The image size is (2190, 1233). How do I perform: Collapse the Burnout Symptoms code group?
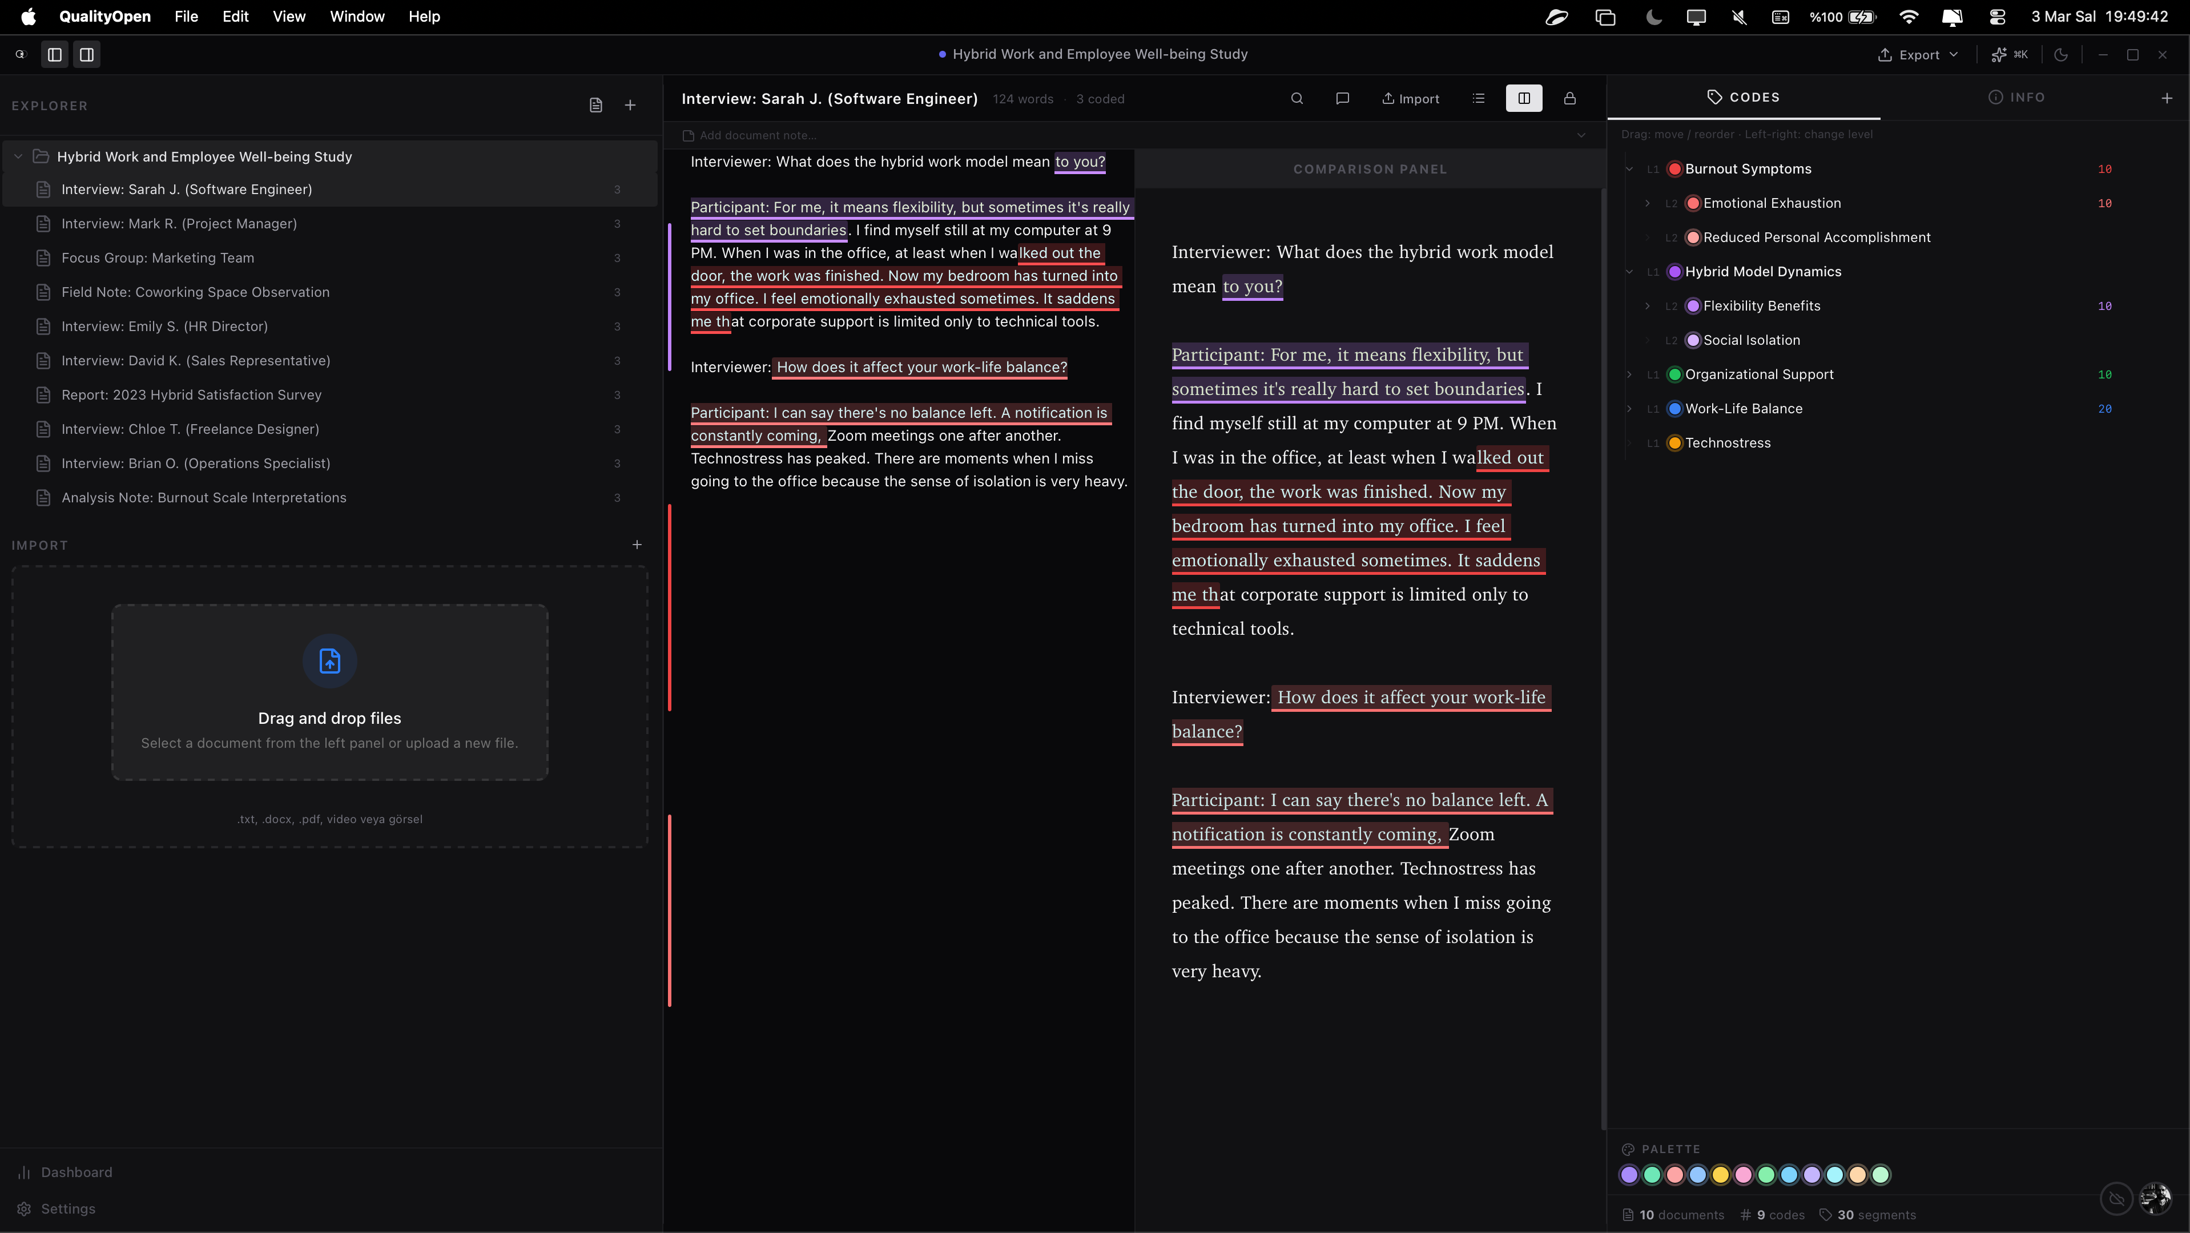1629,169
